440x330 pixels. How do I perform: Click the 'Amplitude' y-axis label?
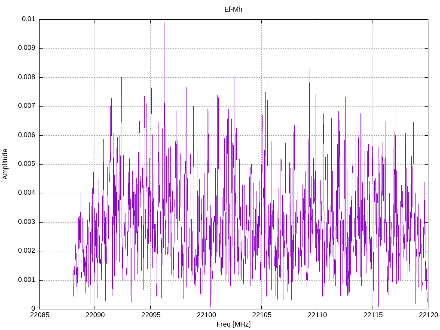coord(5,164)
